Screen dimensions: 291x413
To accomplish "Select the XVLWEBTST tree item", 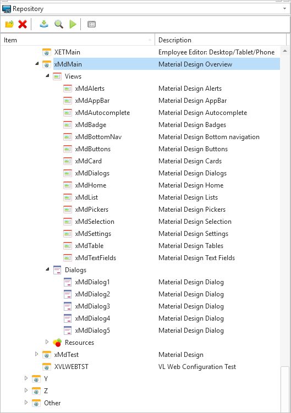I will point(71,367).
